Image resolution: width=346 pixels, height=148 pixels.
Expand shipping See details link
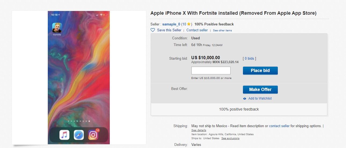tap(199, 130)
